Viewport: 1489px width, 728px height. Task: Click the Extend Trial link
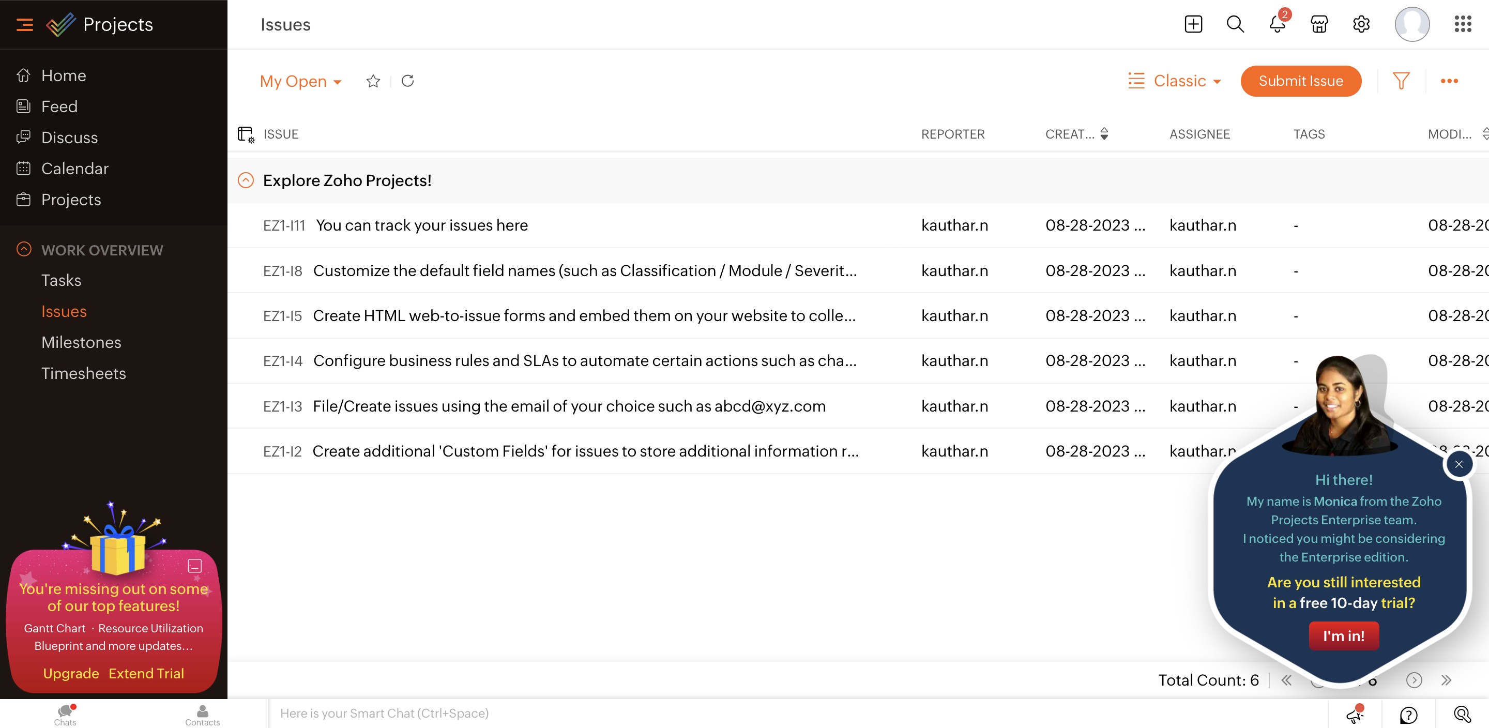click(x=146, y=674)
